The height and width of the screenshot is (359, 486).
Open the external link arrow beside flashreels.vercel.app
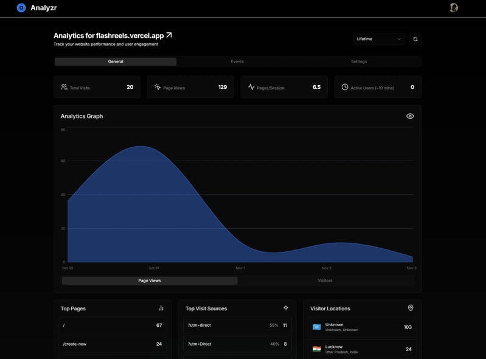[169, 35]
